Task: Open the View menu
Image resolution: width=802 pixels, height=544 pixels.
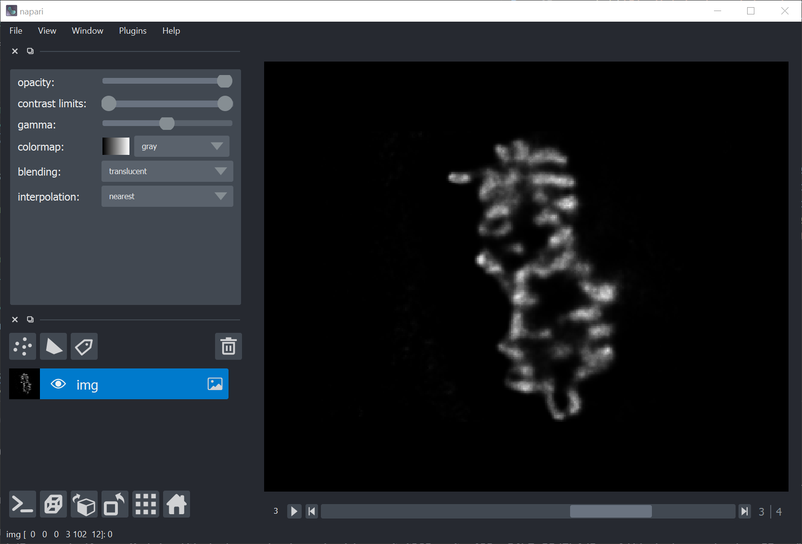Action: coord(47,30)
